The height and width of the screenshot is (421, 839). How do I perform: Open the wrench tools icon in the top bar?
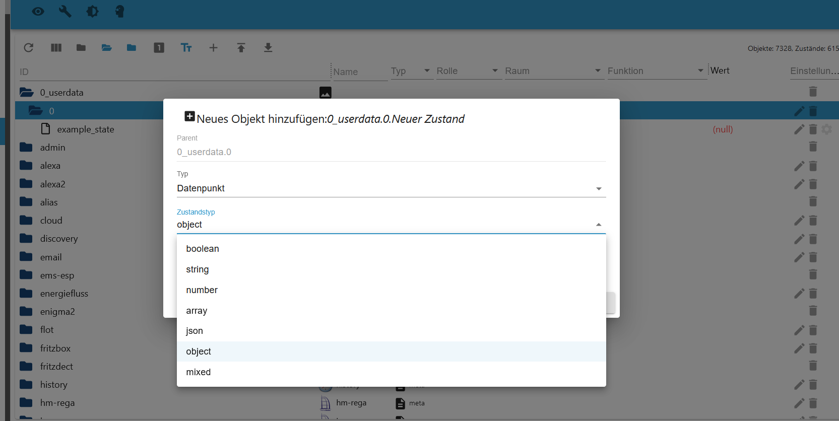(x=65, y=11)
